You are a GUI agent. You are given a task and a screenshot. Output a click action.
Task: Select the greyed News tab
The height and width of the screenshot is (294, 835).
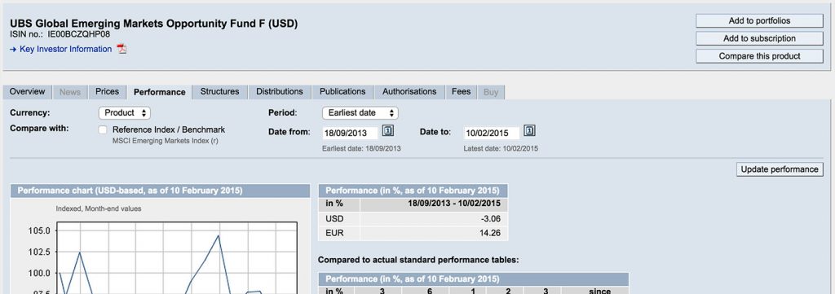[70, 92]
